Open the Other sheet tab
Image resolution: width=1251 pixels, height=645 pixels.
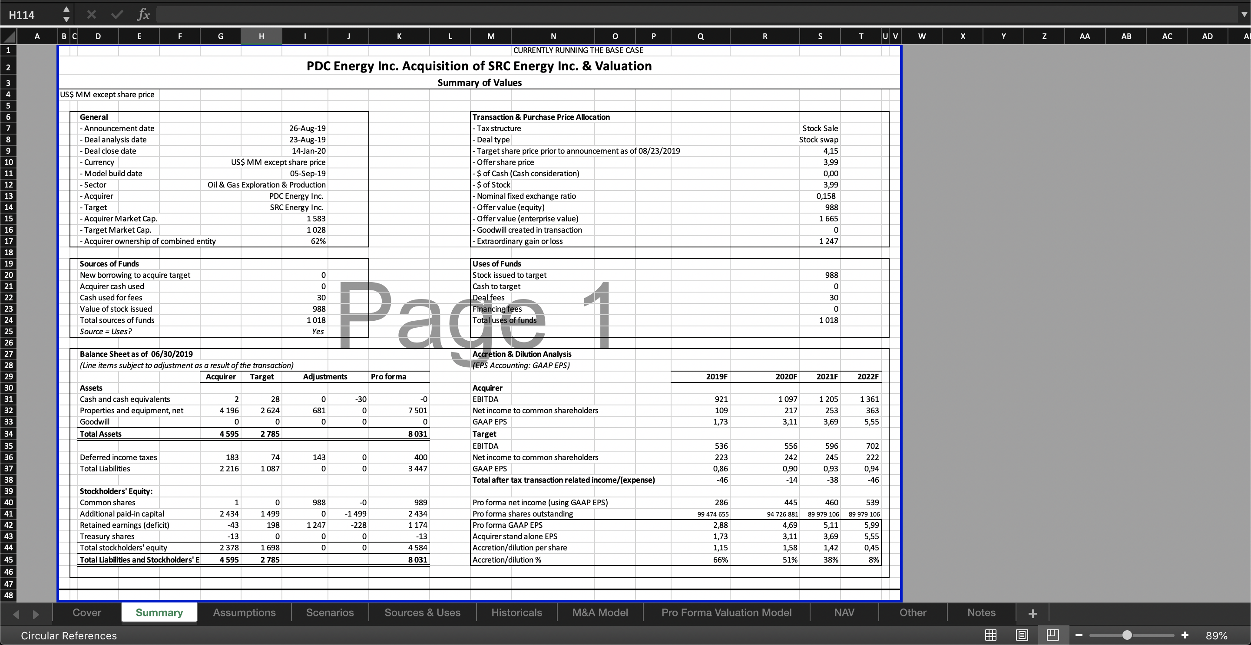click(913, 612)
